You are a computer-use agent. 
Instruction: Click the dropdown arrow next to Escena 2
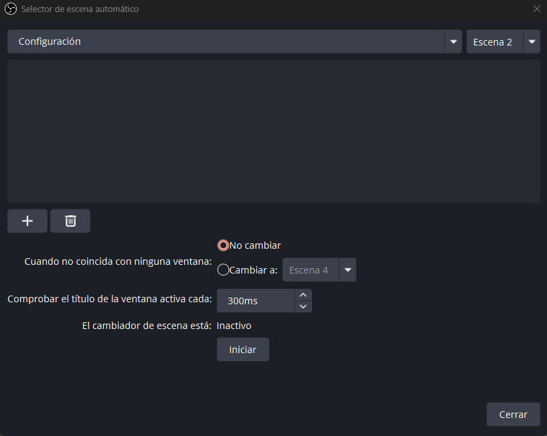[531, 41]
